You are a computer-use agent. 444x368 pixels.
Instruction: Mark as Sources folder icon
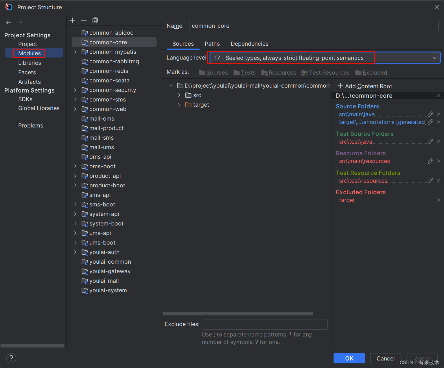click(x=202, y=73)
